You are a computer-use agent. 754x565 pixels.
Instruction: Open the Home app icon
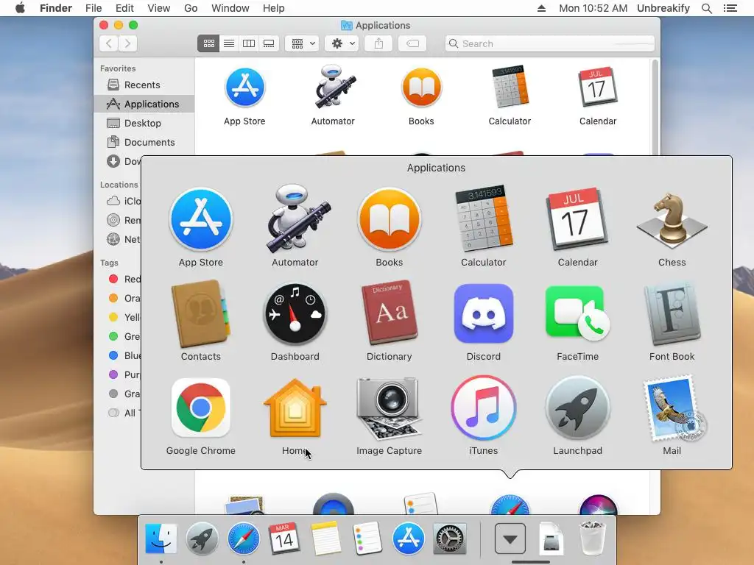pos(295,408)
